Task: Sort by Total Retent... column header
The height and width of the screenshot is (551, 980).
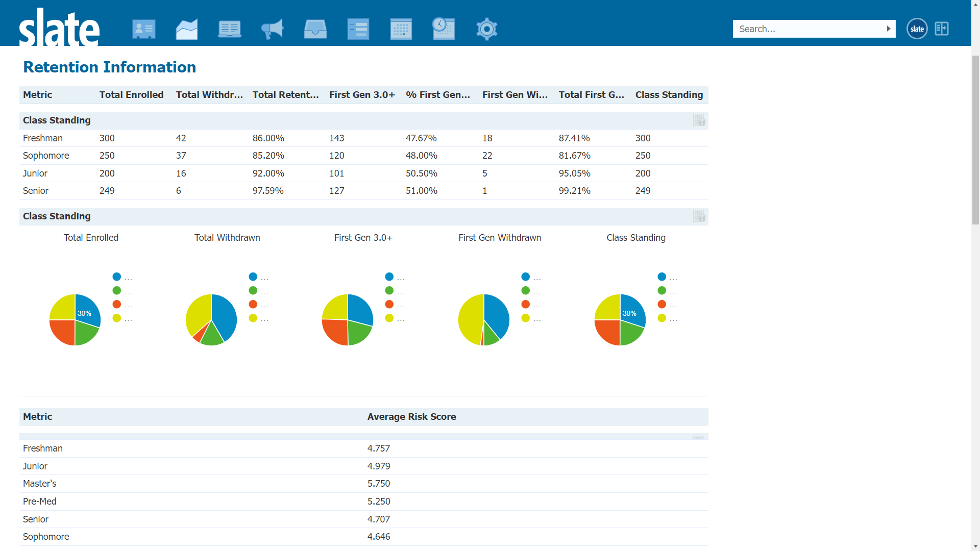Action: click(285, 95)
